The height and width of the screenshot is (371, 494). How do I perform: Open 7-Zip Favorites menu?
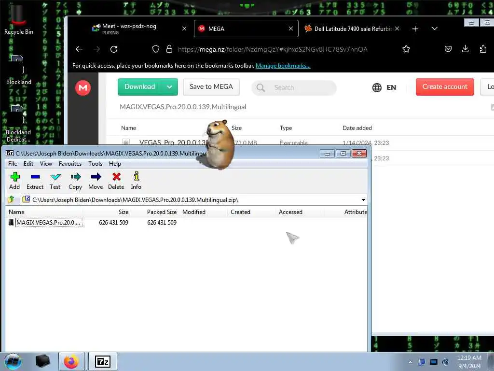click(x=70, y=163)
